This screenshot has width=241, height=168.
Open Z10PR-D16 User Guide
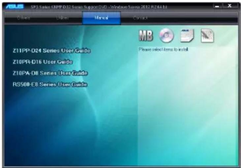(x=43, y=62)
